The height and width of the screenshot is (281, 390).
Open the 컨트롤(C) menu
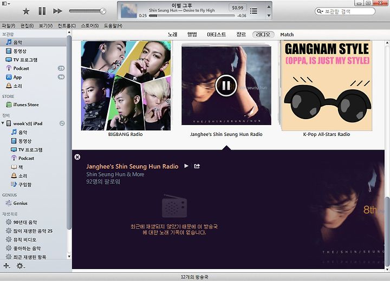coord(67,25)
